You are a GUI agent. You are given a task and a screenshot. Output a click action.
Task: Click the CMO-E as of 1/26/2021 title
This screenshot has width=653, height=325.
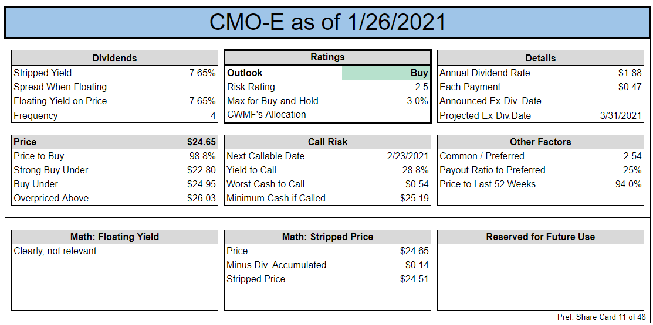(327, 22)
